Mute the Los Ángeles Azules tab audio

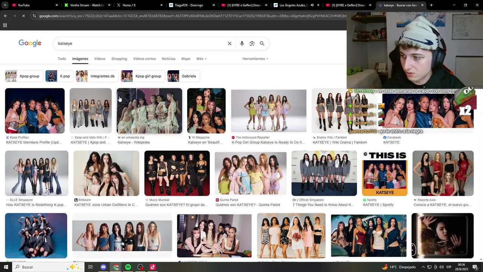[312, 5]
